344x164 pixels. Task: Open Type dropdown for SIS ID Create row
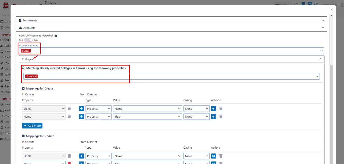[98, 109]
